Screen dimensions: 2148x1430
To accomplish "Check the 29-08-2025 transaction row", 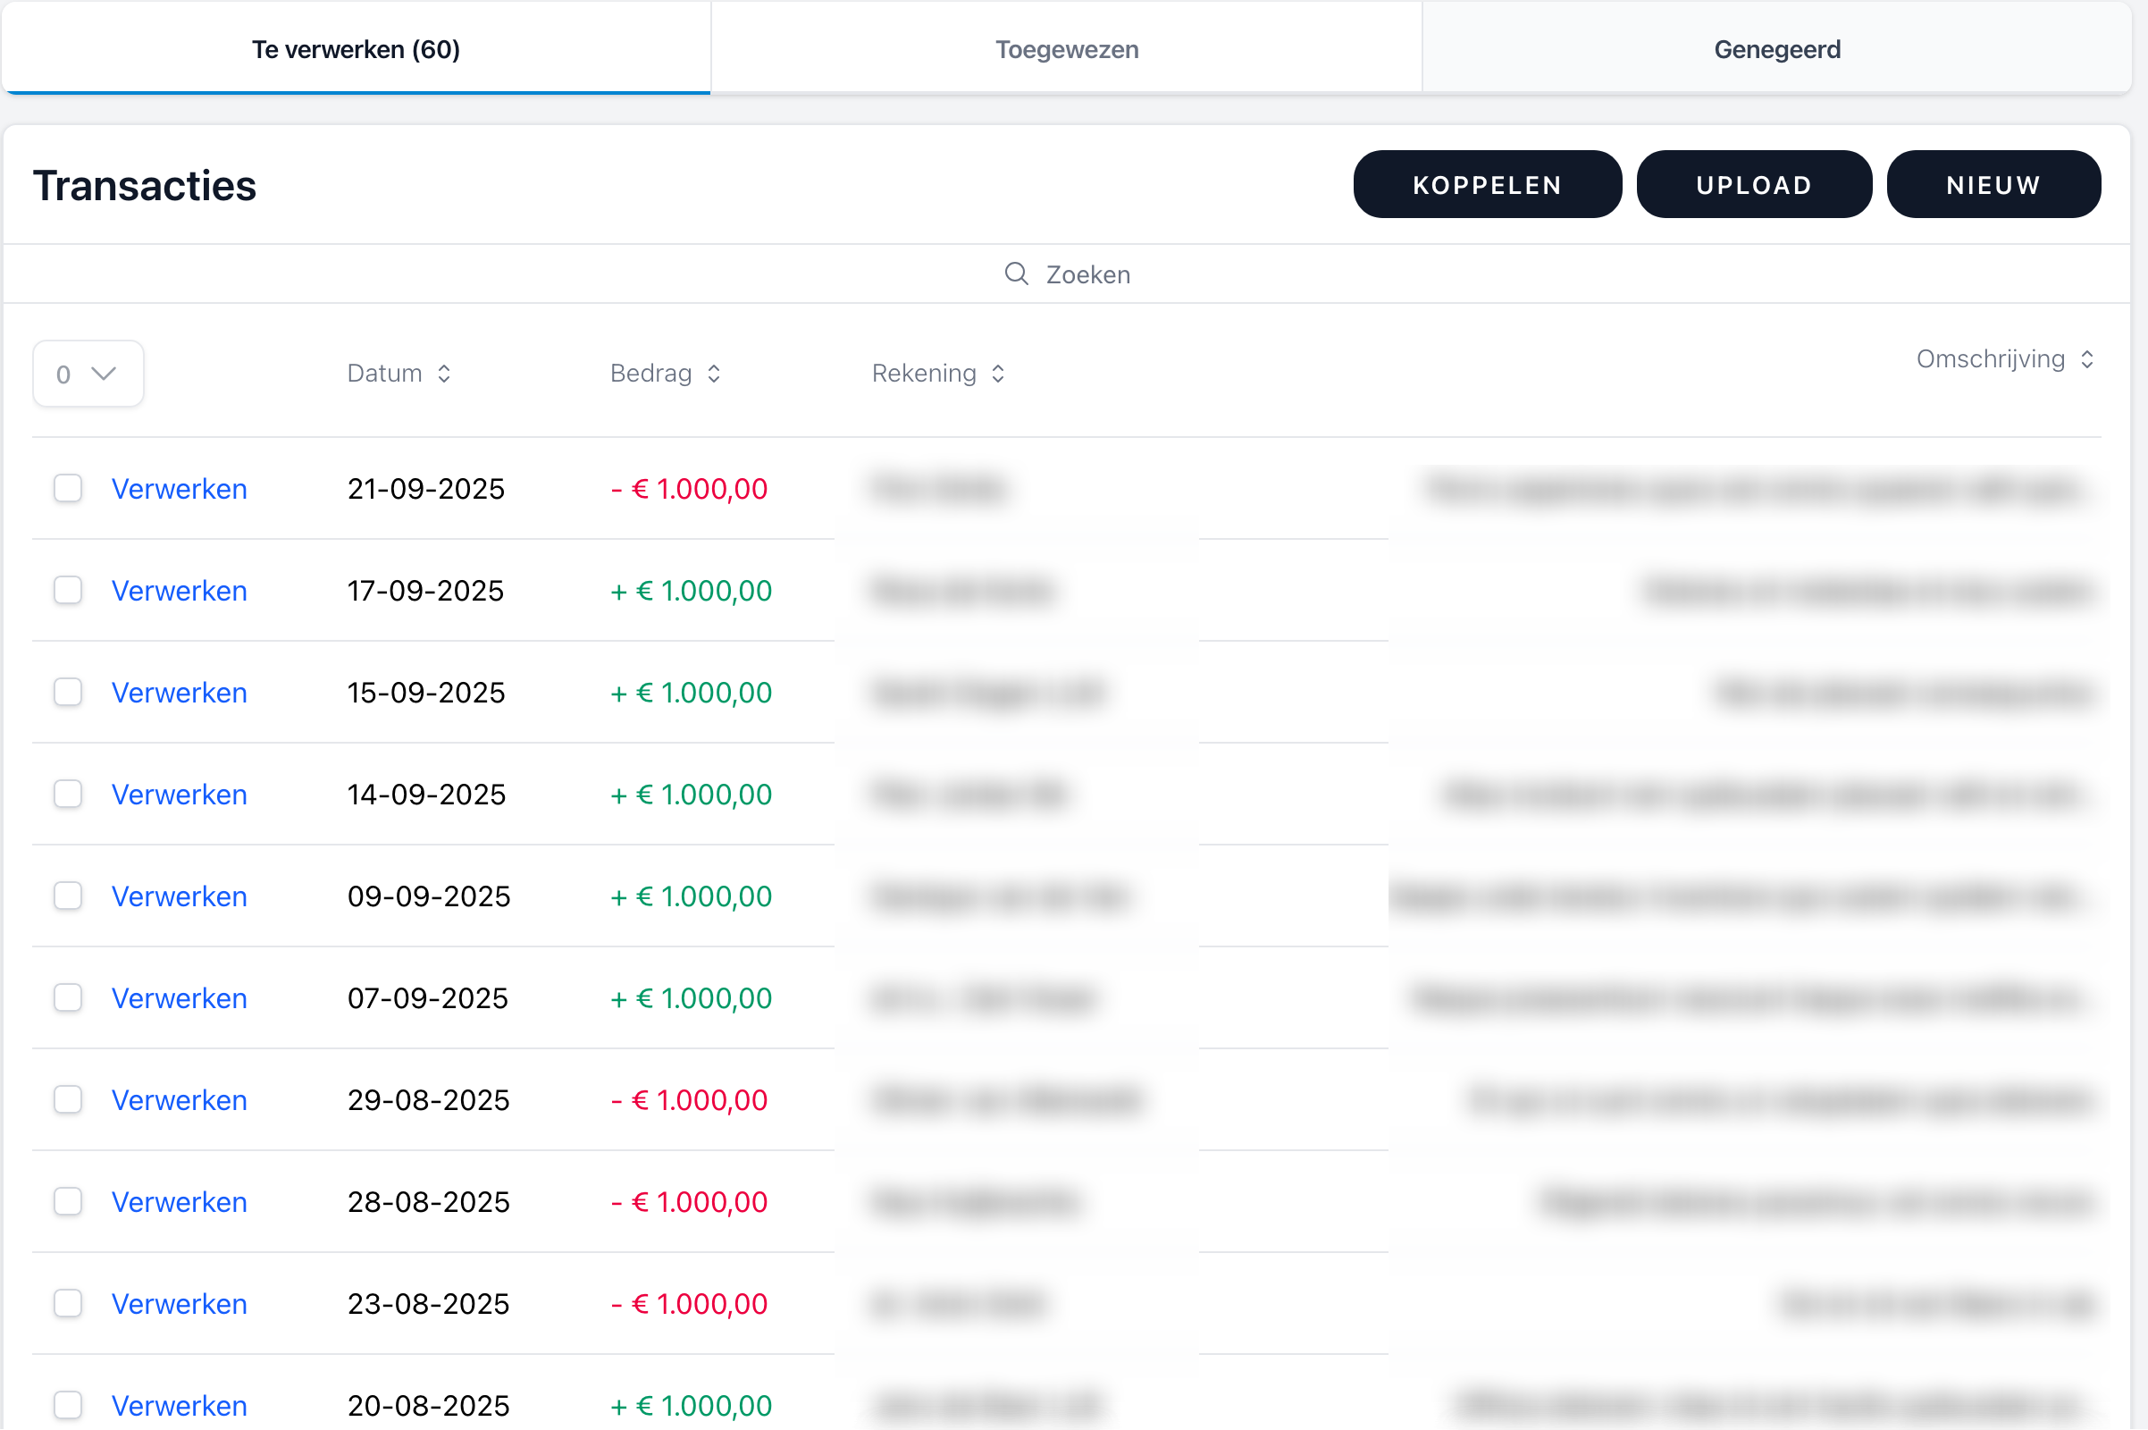I will click(x=69, y=1100).
